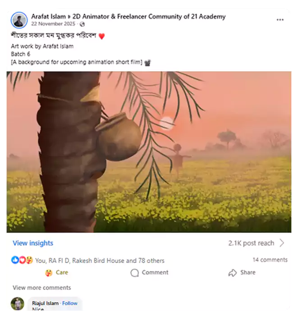Open the View insights link
The image size is (298, 322).
[33, 243]
